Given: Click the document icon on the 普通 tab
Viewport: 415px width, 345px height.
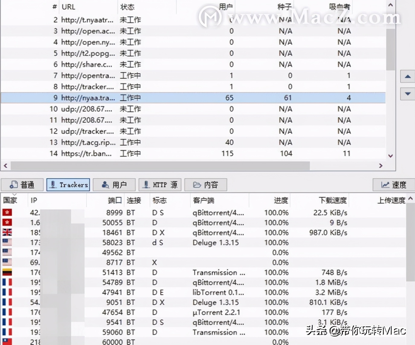Looking at the screenshot, I should [x=13, y=185].
